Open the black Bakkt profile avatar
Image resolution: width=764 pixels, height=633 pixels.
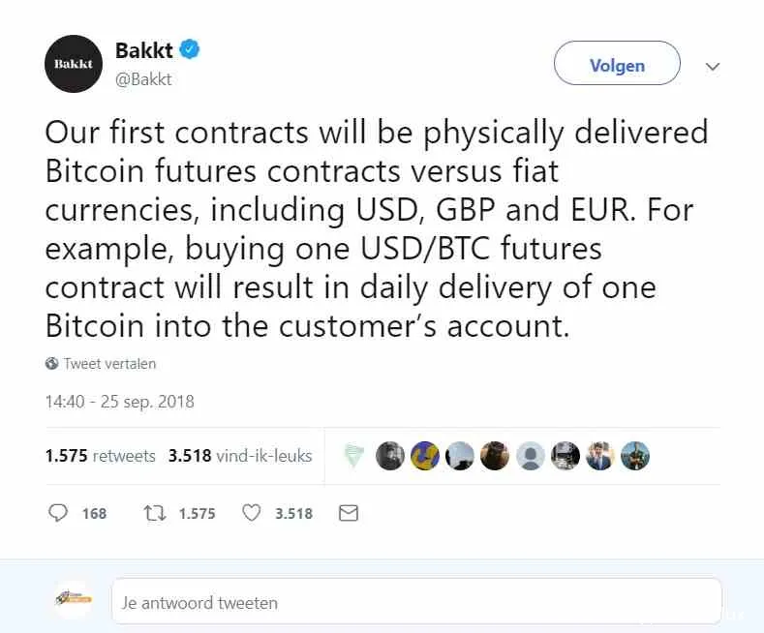(x=74, y=64)
